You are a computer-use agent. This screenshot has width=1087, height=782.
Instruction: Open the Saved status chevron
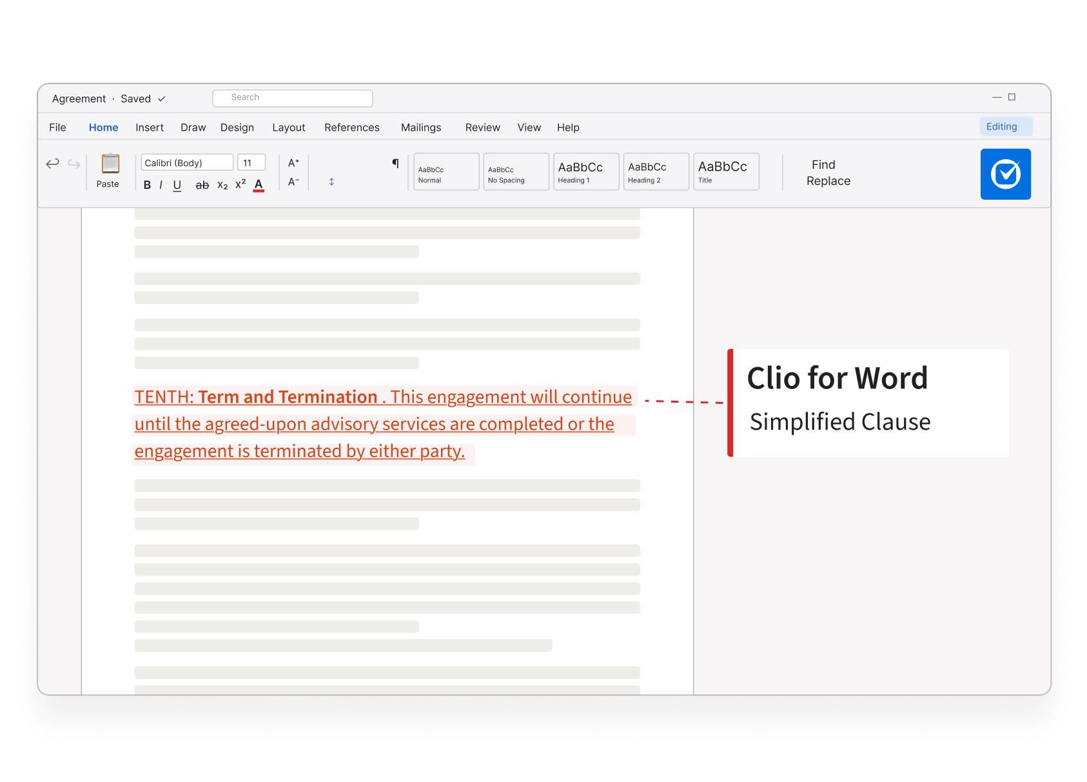(162, 99)
